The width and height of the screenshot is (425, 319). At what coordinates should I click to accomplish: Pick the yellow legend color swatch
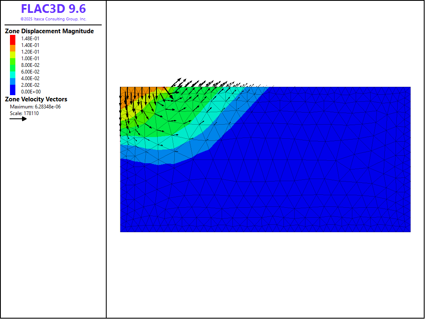click(x=13, y=55)
